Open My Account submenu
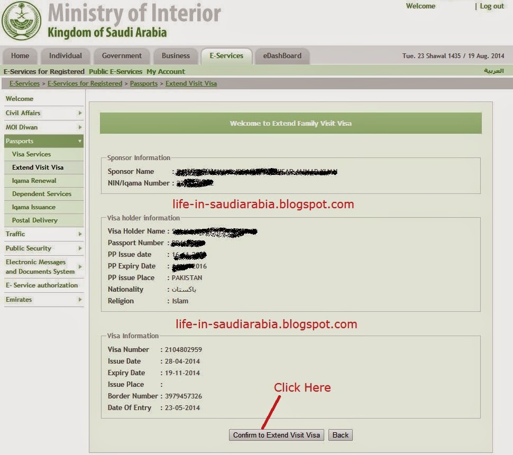Image resolution: width=513 pixels, height=455 pixels. [x=166, y=71]
